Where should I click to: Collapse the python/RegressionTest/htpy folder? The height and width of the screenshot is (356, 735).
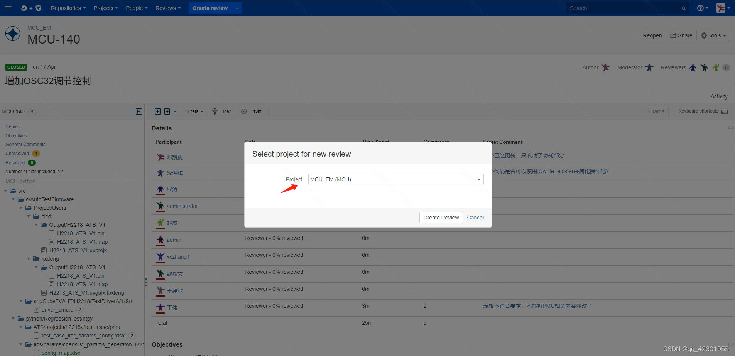pos(13,319)
